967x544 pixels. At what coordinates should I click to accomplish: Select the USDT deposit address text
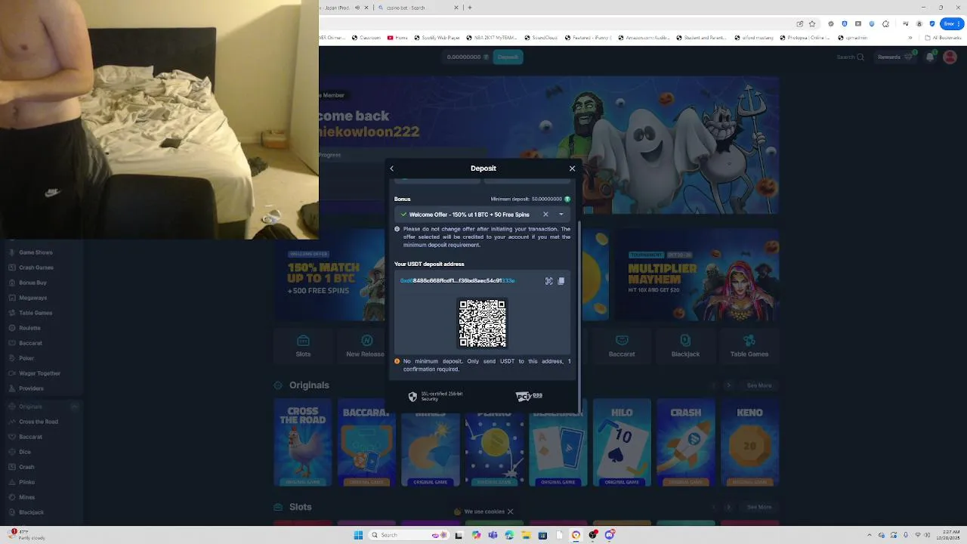coord(457,280)
